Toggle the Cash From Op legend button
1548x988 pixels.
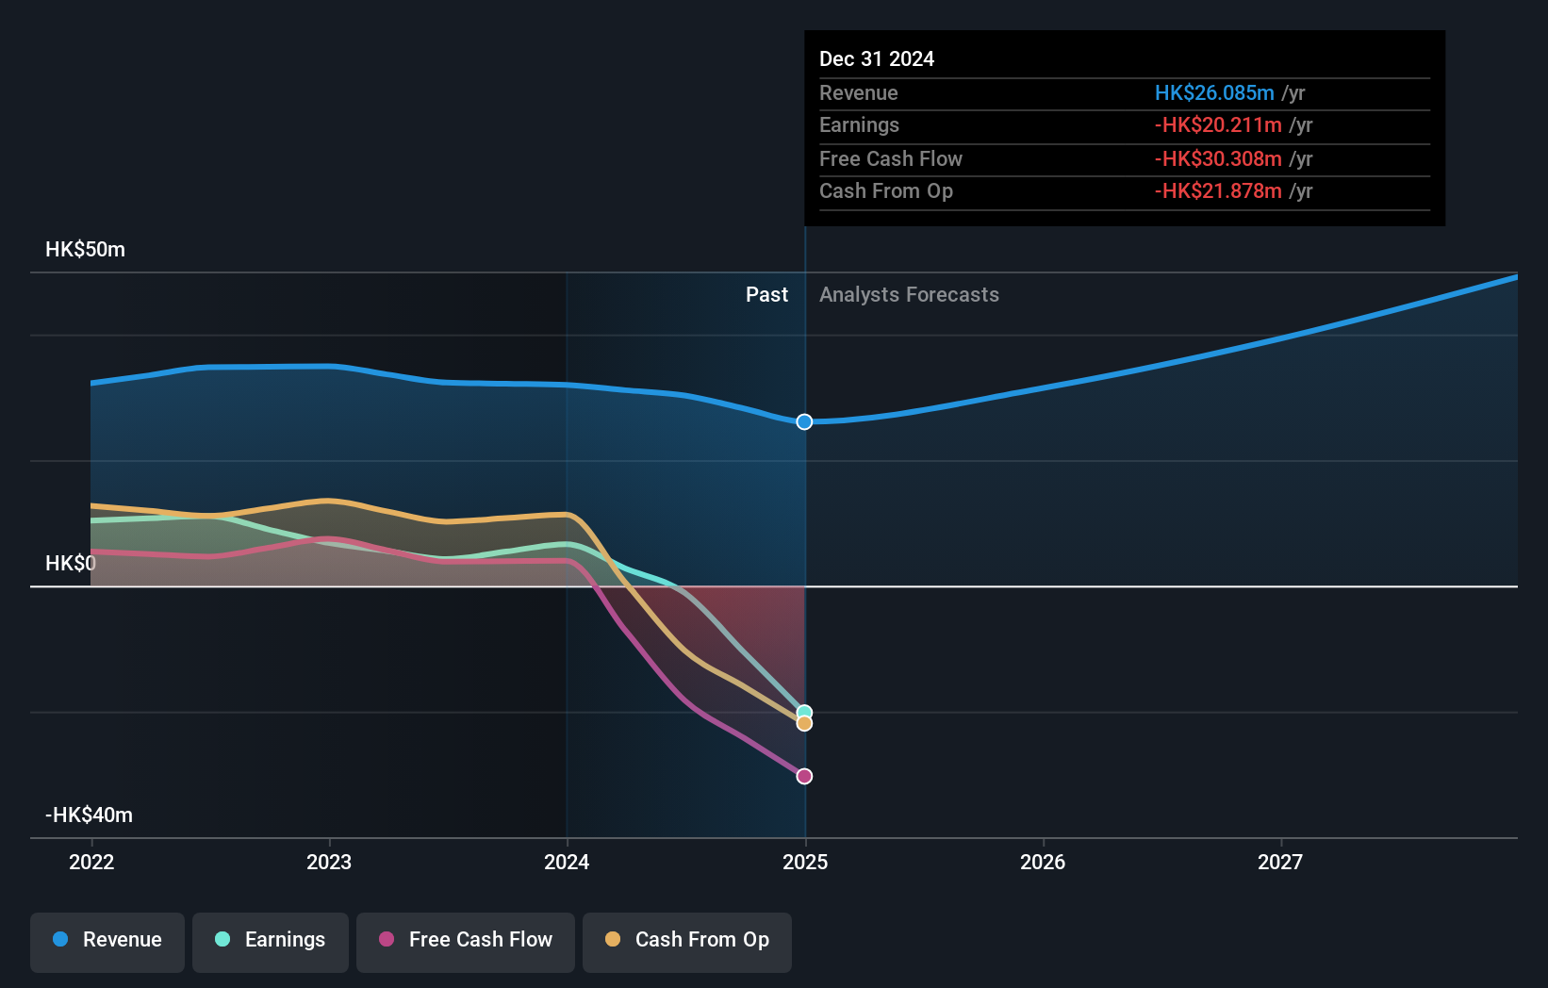pyautogui.click(x=687, y=942)
